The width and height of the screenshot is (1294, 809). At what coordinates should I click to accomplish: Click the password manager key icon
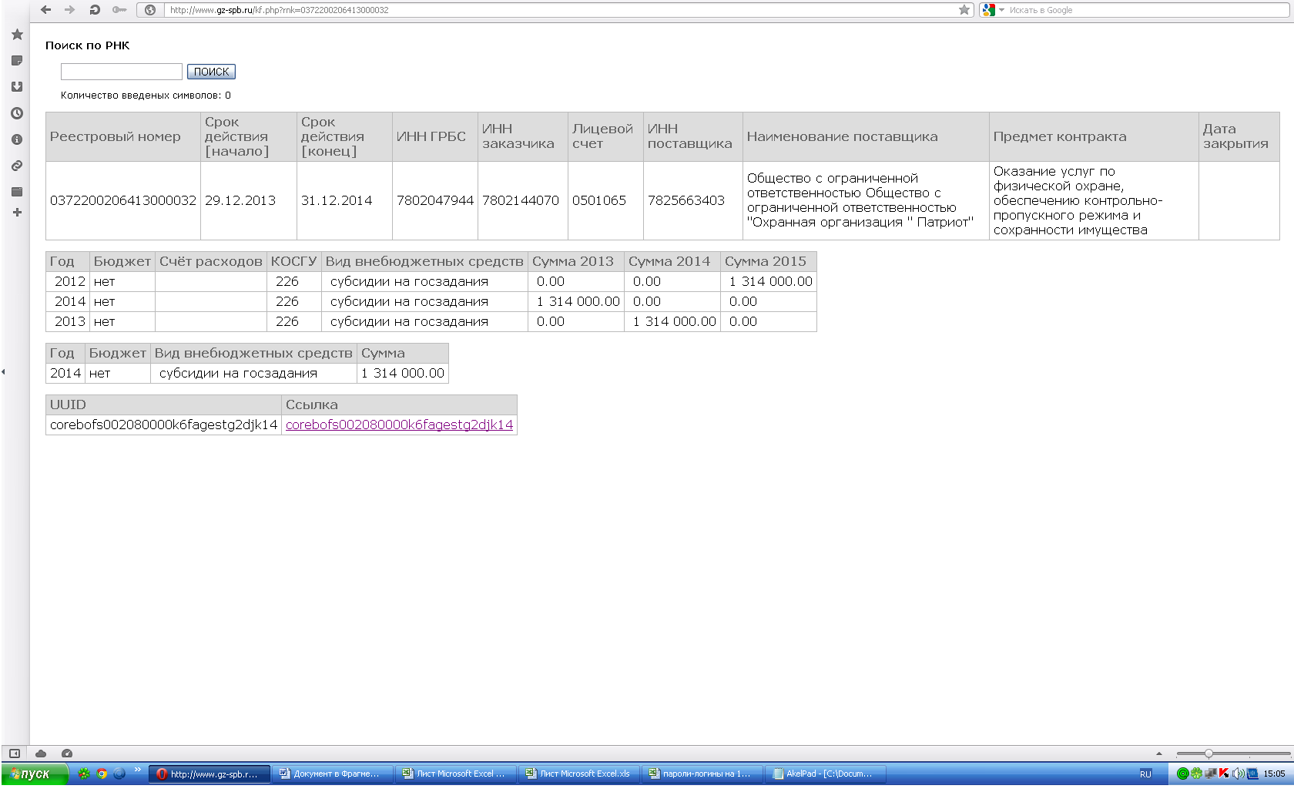click(119, 10)
